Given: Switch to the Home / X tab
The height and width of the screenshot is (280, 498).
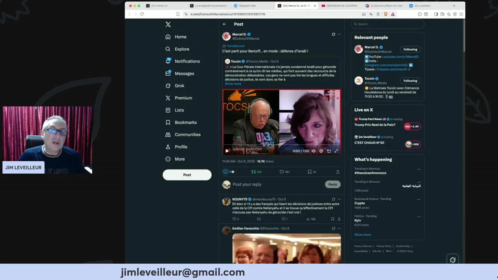Looking at the screenshot, I should pyautogui.click(x=159, y=6).
